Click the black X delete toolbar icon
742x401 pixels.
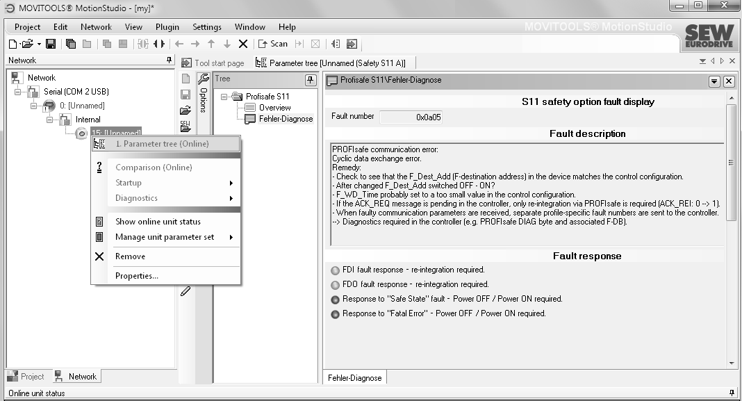coord(243,44)
